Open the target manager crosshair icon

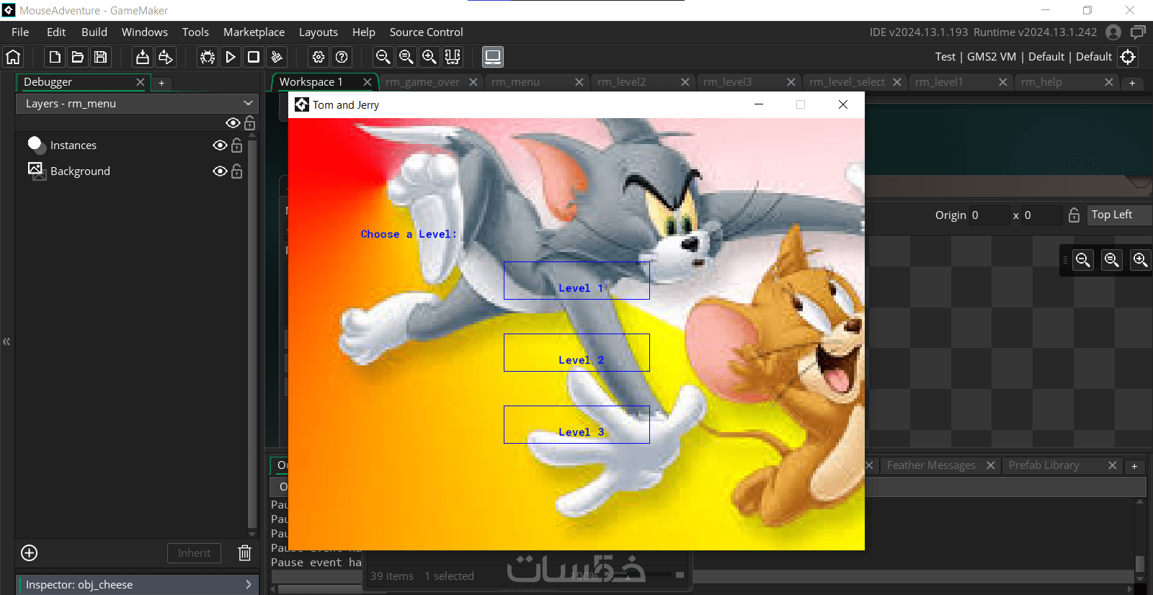tap(1128, 57)
